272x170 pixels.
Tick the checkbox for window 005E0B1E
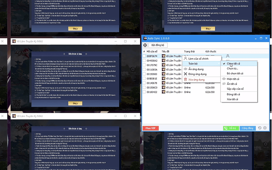144,78
